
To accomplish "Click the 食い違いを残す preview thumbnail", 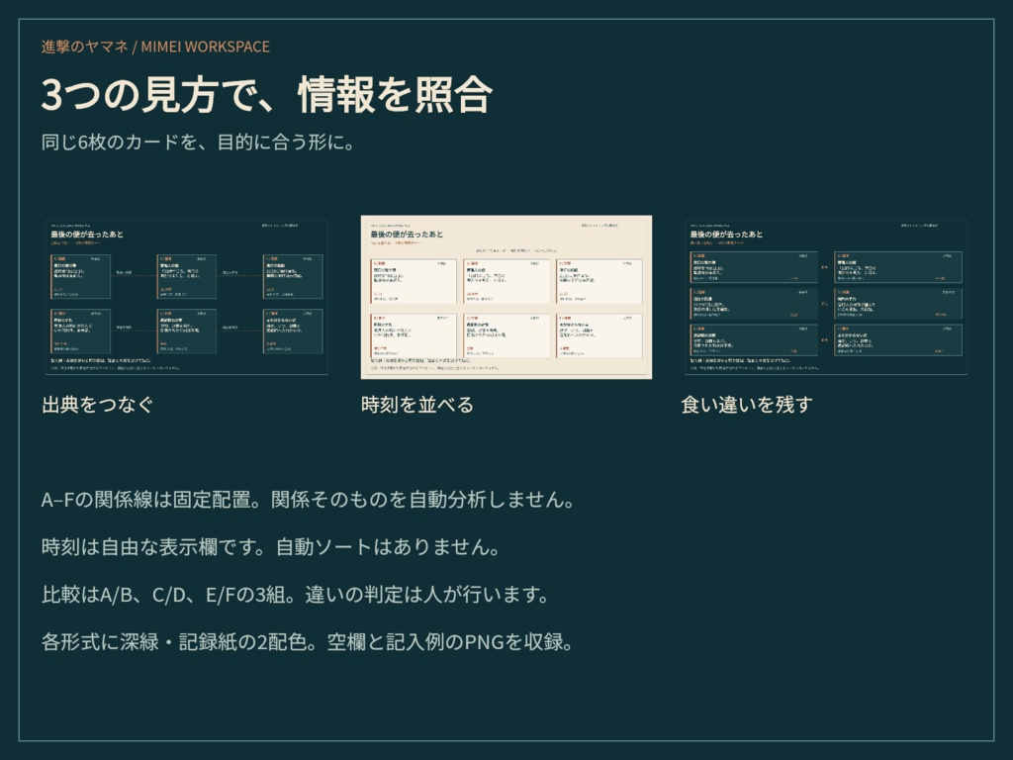I will tap(826, 297).
